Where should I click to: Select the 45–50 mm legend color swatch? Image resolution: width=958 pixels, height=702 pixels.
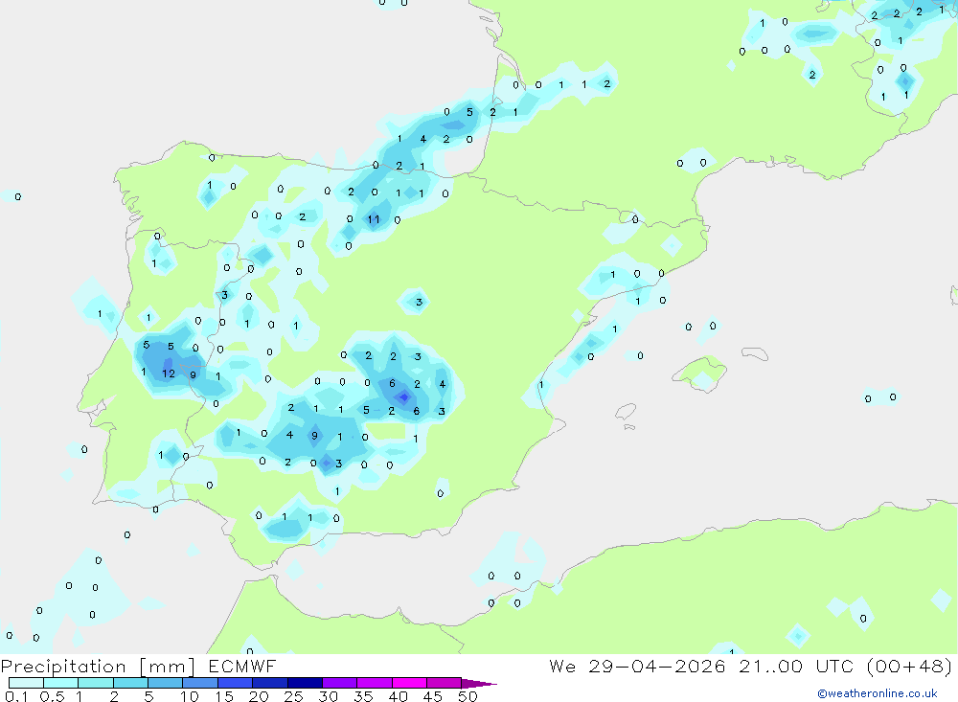click(444, 683)
